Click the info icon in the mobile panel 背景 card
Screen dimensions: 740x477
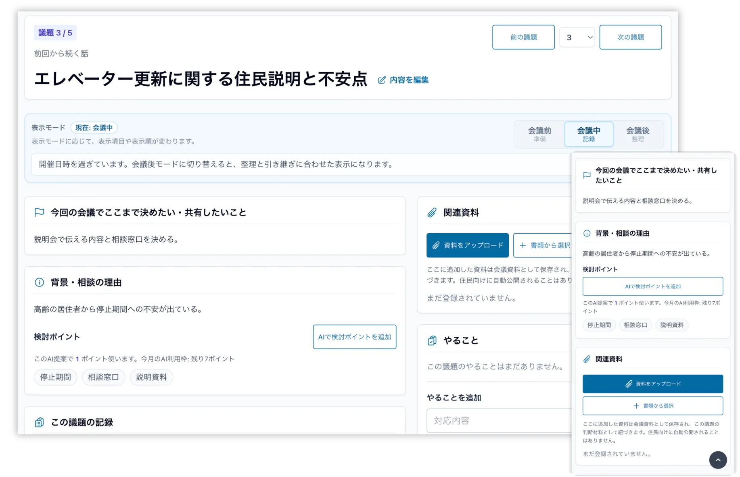(x=587, y=233)
